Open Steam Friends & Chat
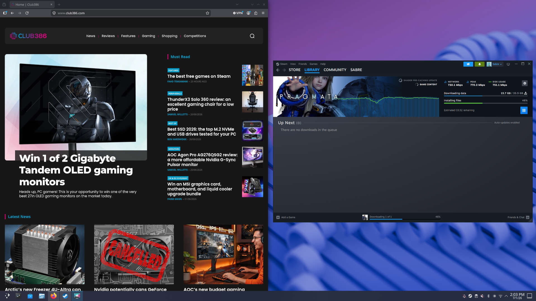 (x=518, y=217)
